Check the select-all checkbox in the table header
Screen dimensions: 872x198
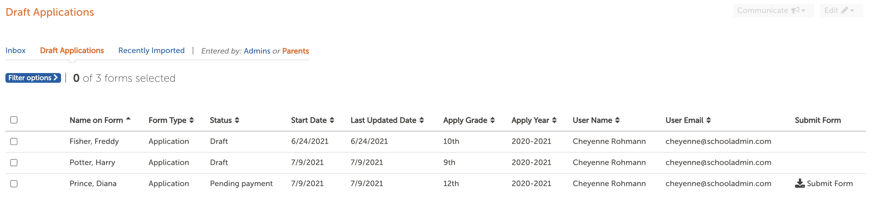tap(14, 120)
